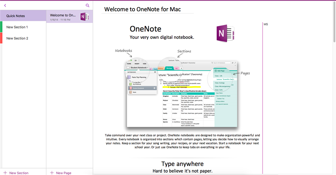Click 'Hard to believe it's not paper.' text
Image resolution: width=336 pixels, height=175 pixels.
182,171
